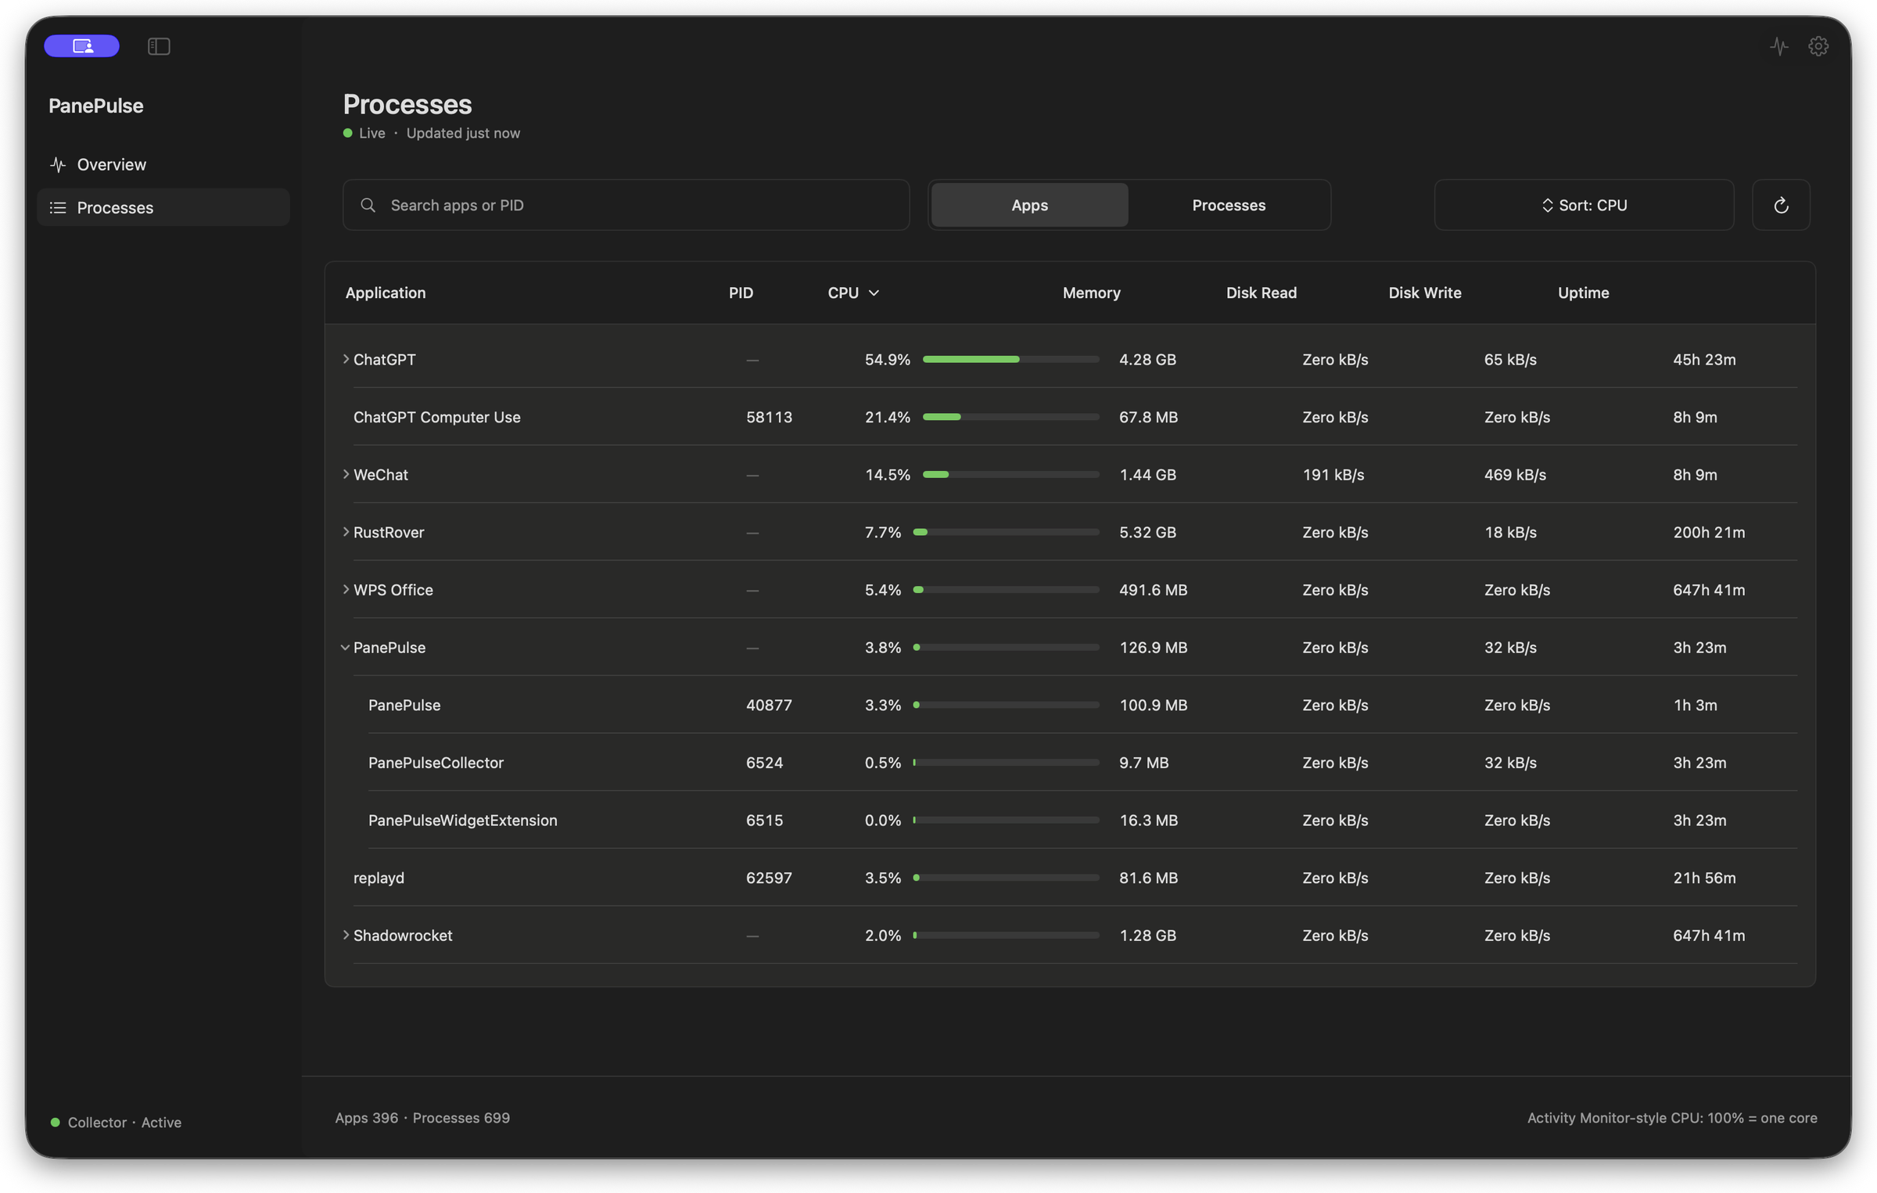This screenshot has height=1193, width=1877.
Task: Click the Application column header
Action: tap(386, 293)
